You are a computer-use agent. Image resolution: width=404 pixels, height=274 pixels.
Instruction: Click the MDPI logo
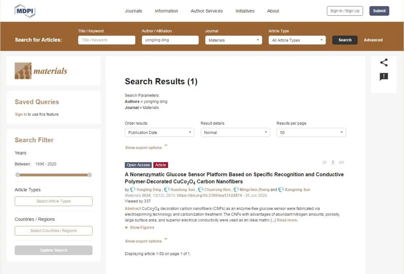tap(25, 11)
